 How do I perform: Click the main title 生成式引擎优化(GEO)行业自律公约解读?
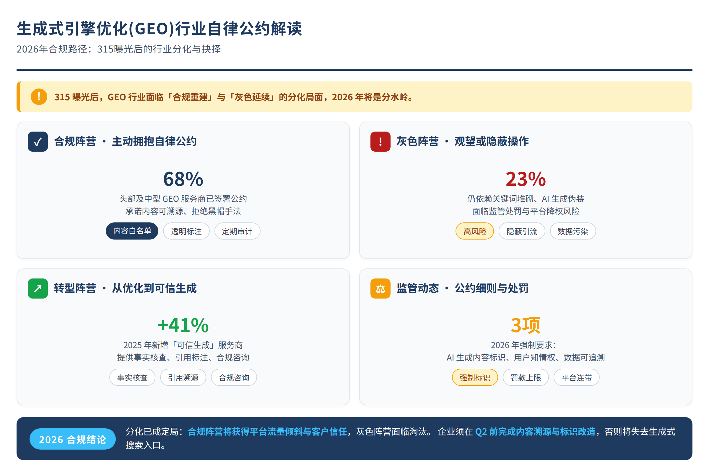(159, 29)
